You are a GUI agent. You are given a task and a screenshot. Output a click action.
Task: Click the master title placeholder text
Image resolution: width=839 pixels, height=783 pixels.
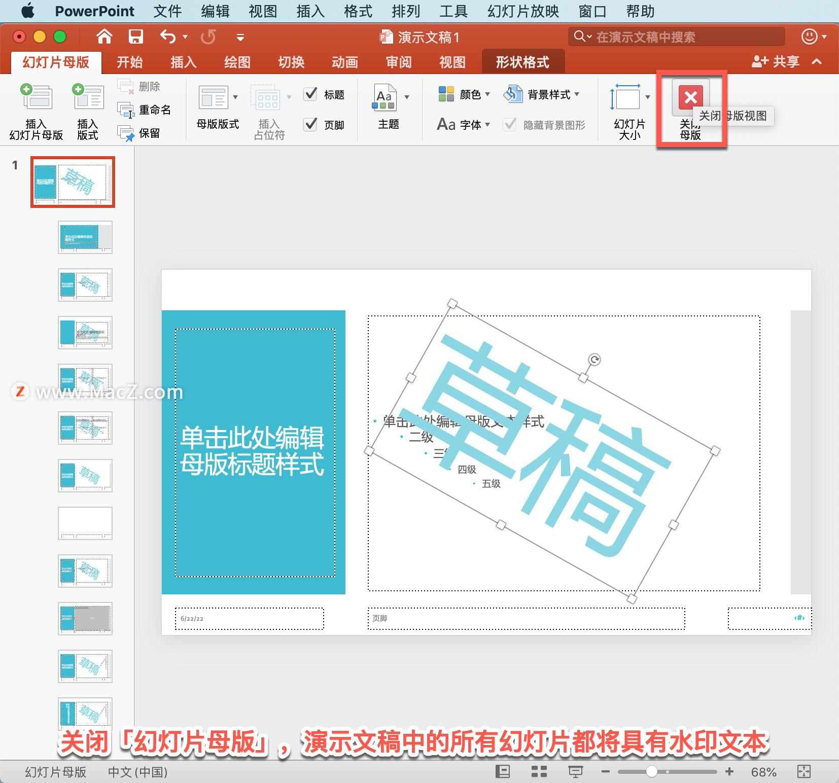252,451
